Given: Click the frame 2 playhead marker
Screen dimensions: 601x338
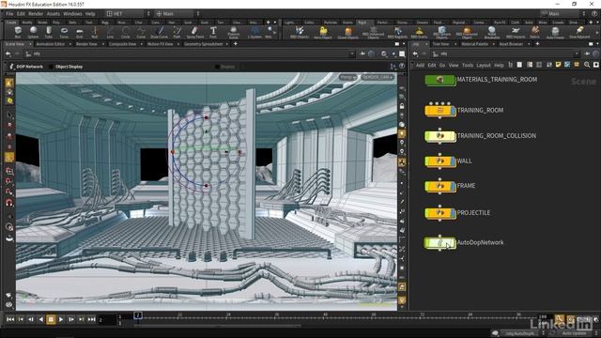Looking at the screenshot, I should tap(138, 315).
